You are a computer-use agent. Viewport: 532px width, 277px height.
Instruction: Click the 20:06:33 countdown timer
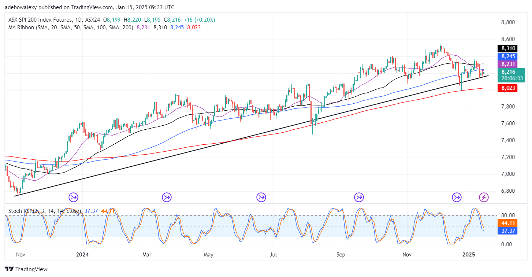(512, 78)
